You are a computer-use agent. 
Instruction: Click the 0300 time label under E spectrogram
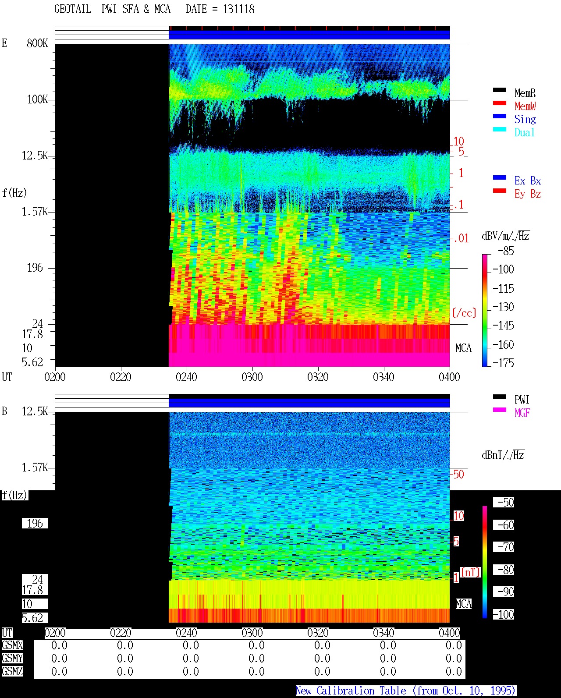[252, 377]
